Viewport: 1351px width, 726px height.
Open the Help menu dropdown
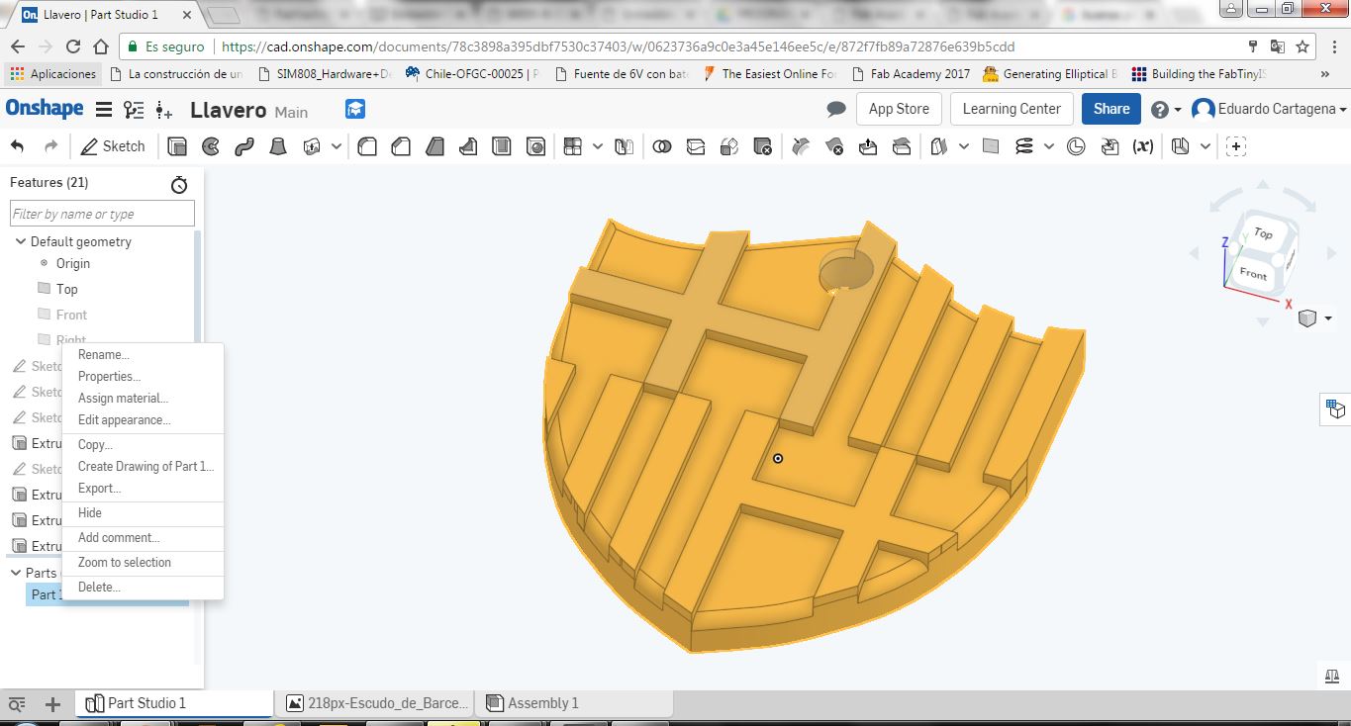point(1168,109)
